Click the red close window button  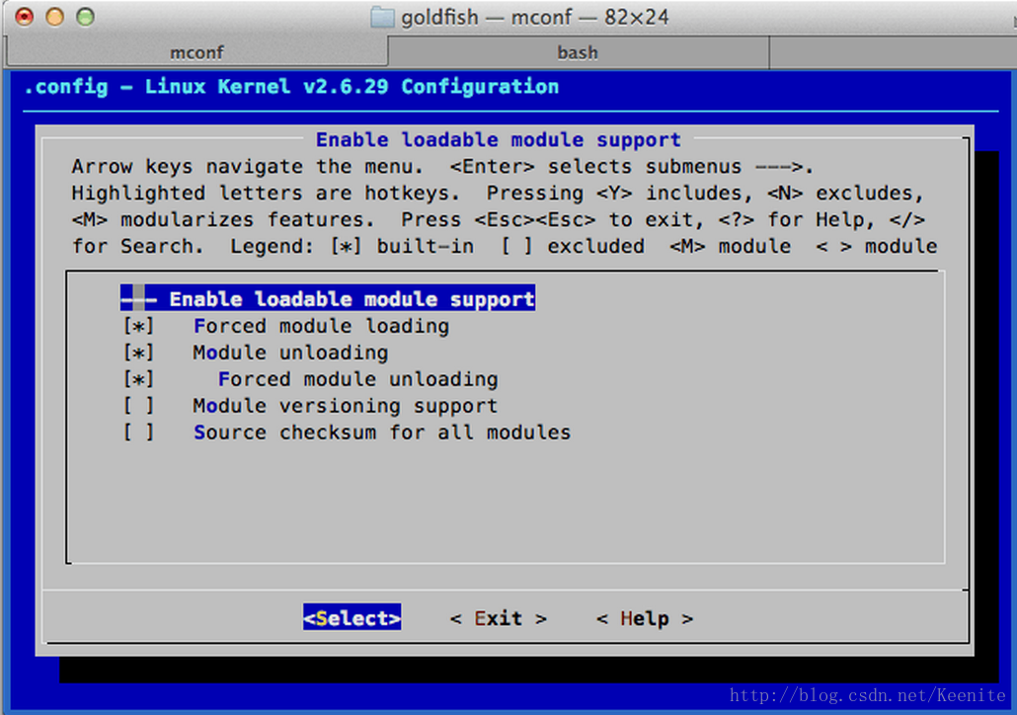click(x=25, y=17)
